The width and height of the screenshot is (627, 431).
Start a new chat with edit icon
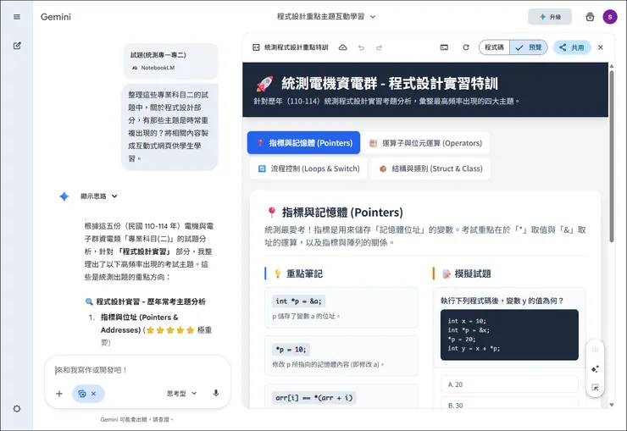click(17, 46)
